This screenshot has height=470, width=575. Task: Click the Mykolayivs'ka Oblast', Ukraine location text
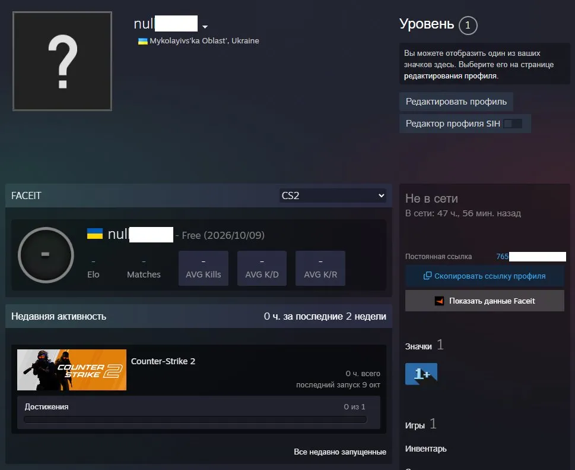[x=204, y=41]
